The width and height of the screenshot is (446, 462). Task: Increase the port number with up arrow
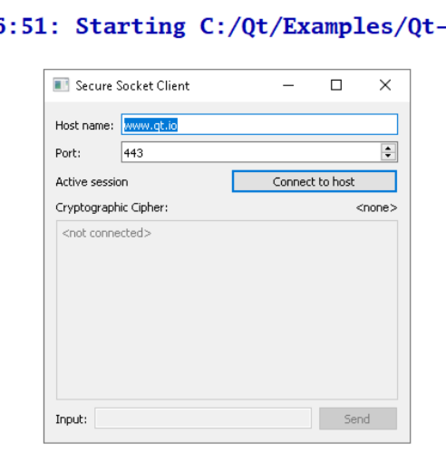[x=388, y=149]
